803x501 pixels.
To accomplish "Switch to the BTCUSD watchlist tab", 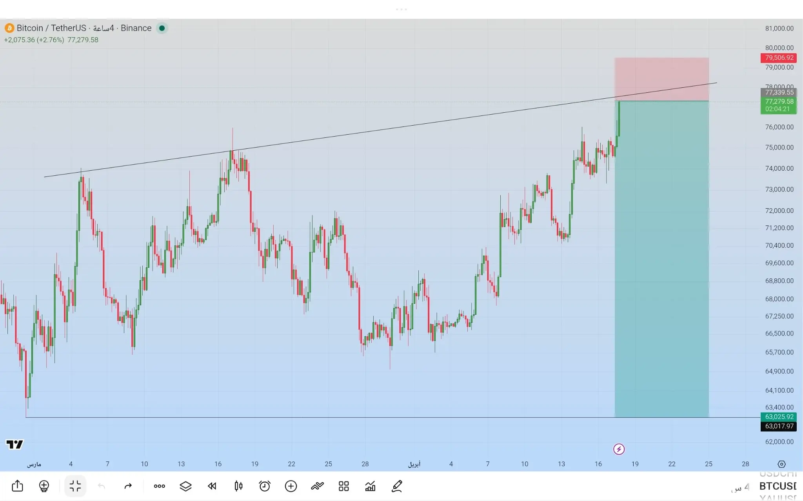I will [778, 486].
